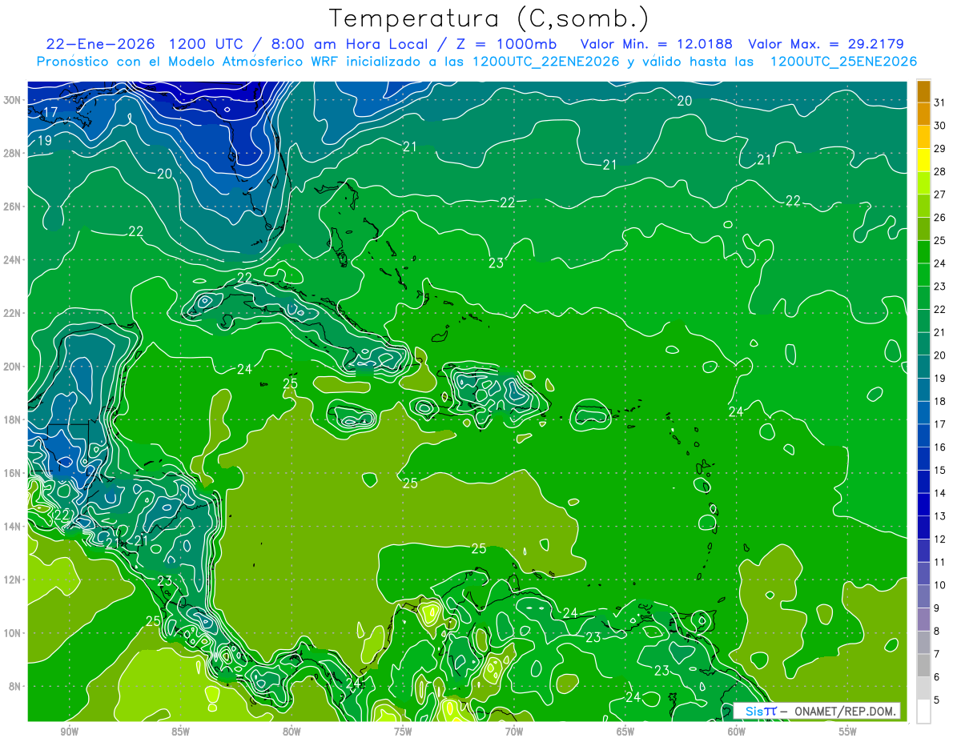
Task: Click the 30N latitude axis label
Action: click(x=13, y=100)
